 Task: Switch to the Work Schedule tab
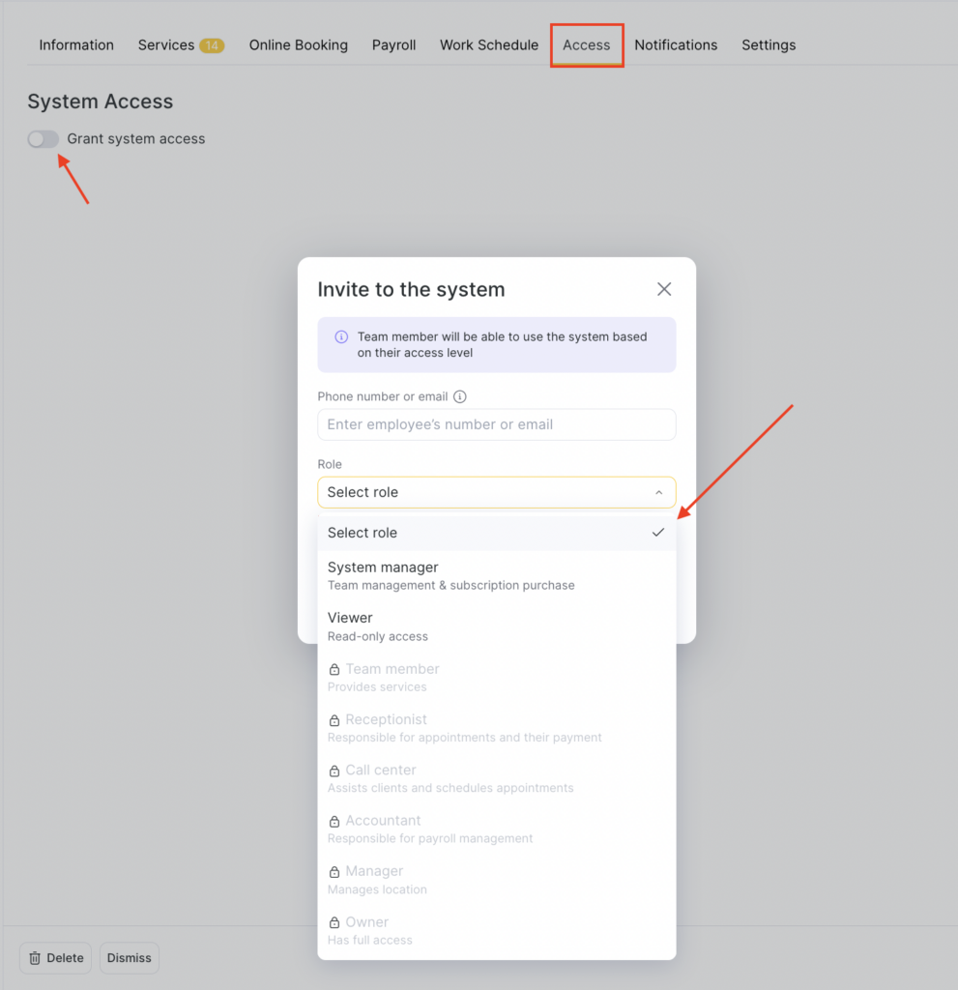[488, 45]
